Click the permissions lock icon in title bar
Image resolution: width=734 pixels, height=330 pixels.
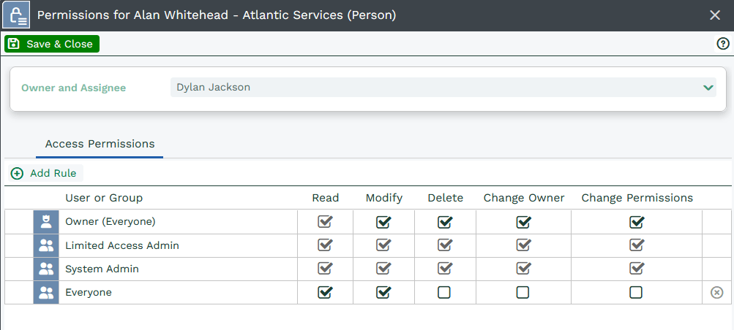[15, 15]
